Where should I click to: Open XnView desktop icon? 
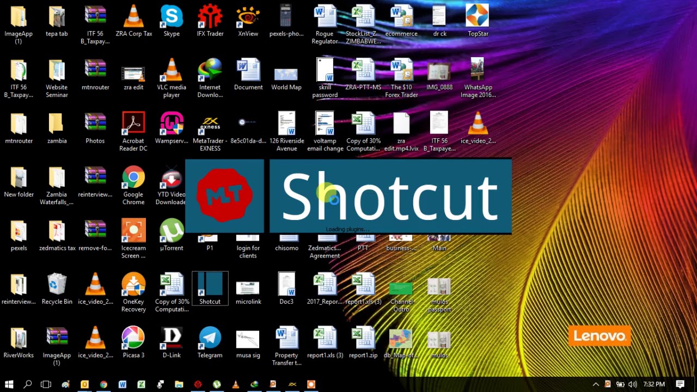click(248, 21)
